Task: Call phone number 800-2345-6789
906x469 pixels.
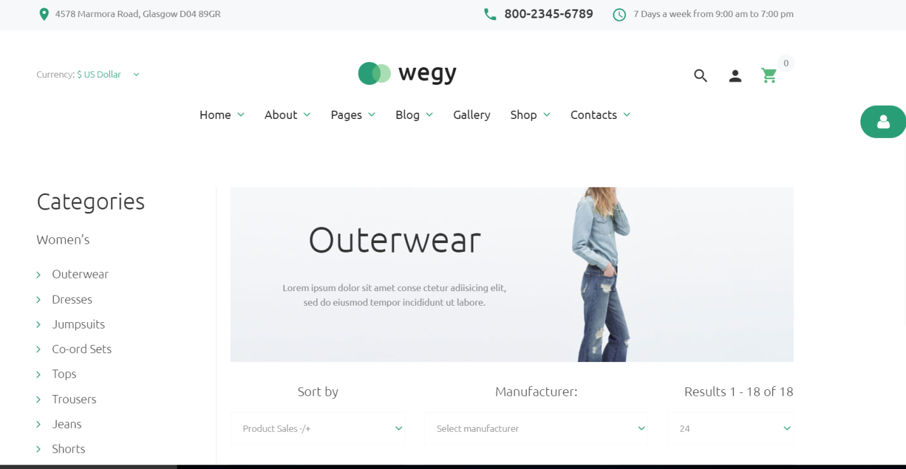Action: click(549, 14)
